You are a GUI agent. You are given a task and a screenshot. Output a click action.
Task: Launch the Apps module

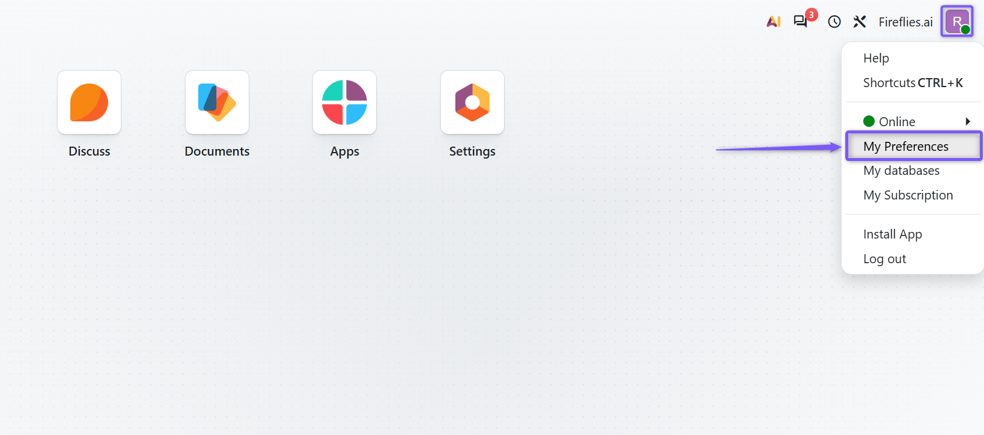(345, 103)
